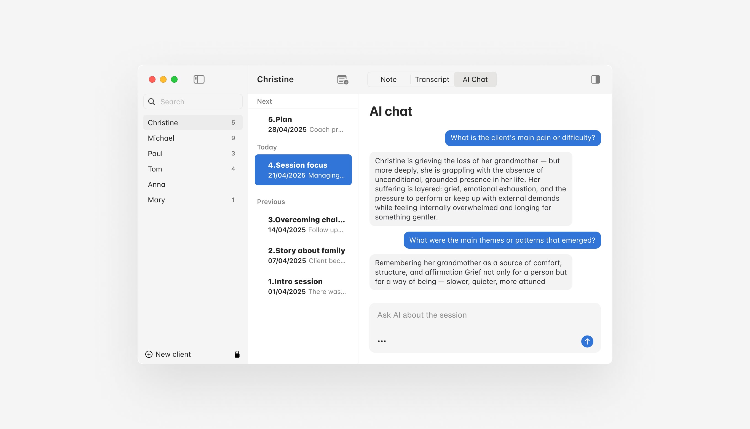The image size is (750, 429).
Task: Select the AI Chat tab
Action: (x=475, y=79)
